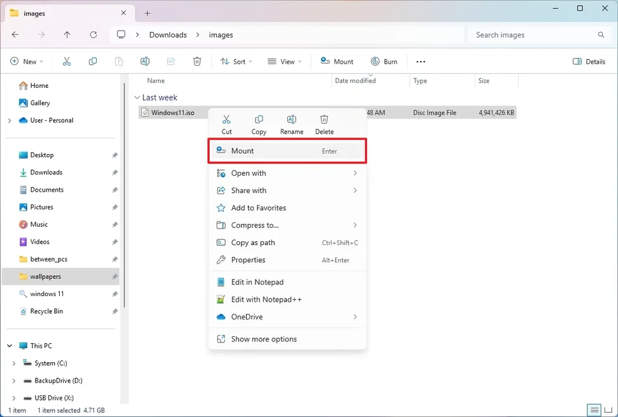Viewport: 618px width, 417px height.
Task: Click the toolbar scissors Cut icon
Action: [x=67, y=62]
